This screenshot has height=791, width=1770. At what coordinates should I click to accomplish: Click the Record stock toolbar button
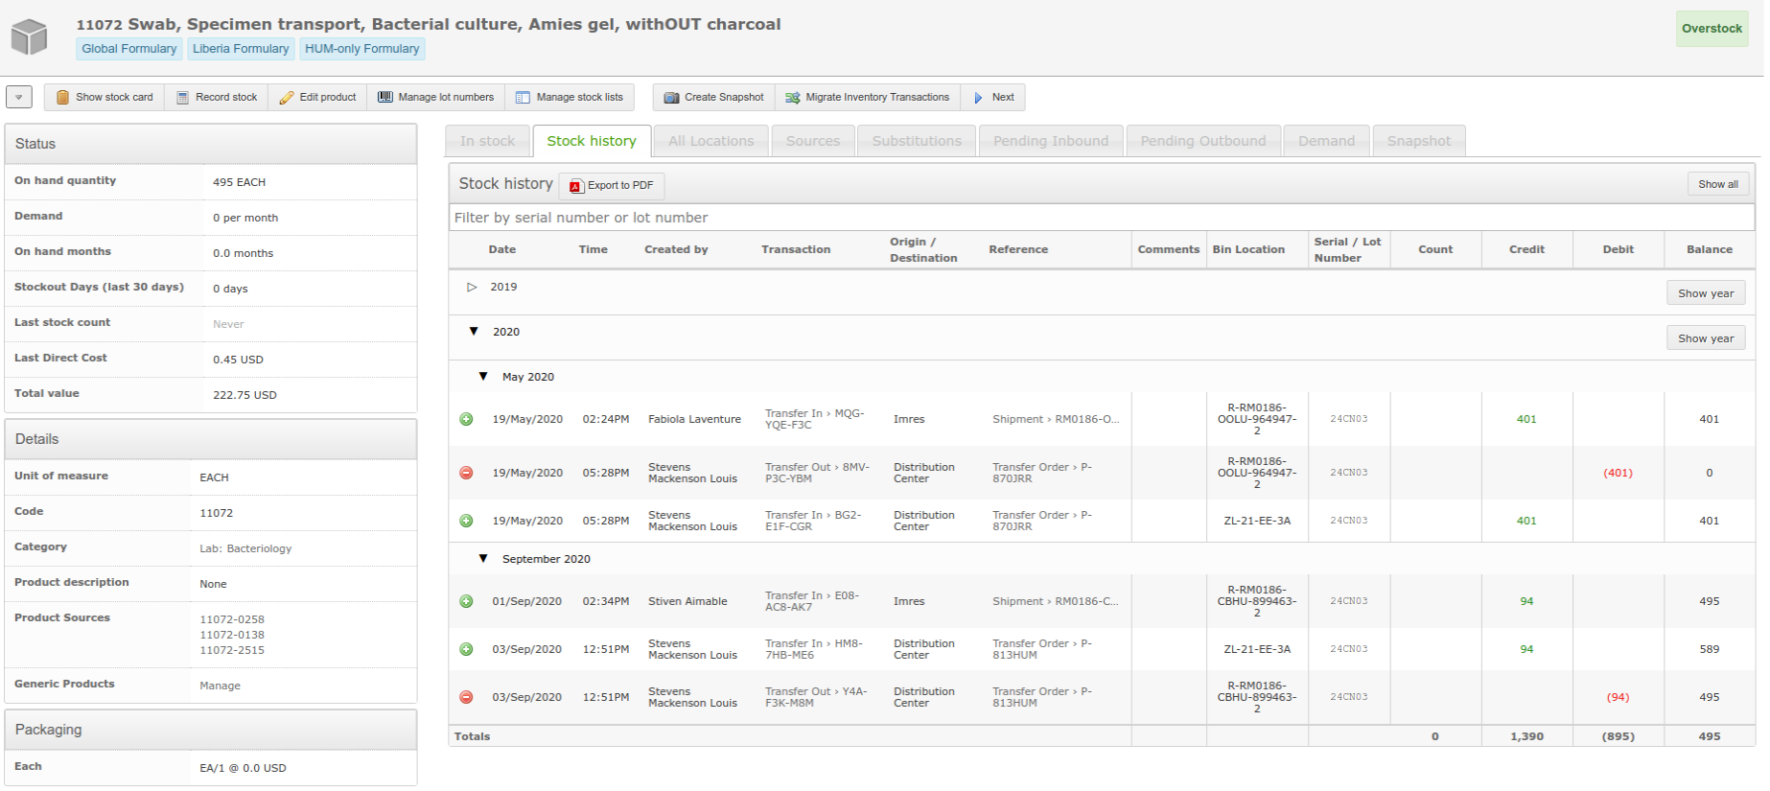217,97
